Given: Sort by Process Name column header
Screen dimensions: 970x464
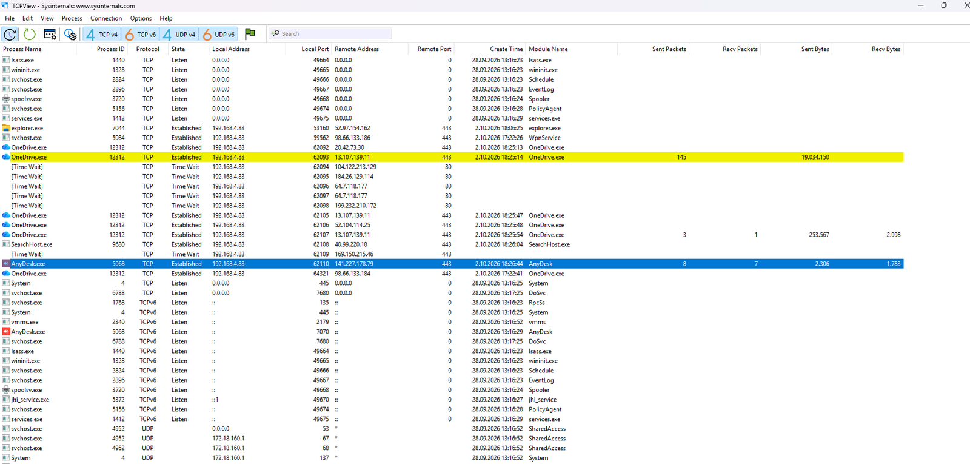Looking at the screenshot, I should (39, 49).
